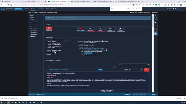
Task: Jump to Network in the sidebar
Action: (32, 21)
